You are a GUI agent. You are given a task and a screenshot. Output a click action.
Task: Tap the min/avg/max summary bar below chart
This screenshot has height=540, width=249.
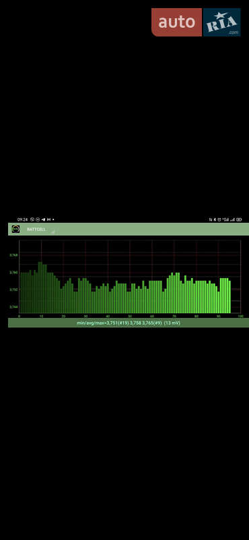129,323
